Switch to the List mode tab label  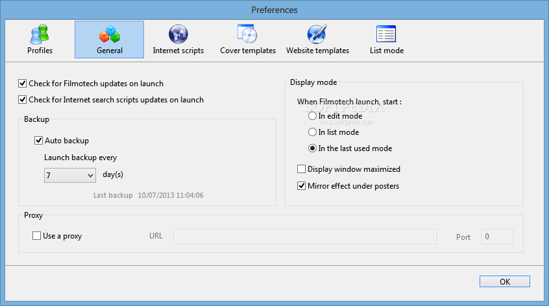click(387, 51)
